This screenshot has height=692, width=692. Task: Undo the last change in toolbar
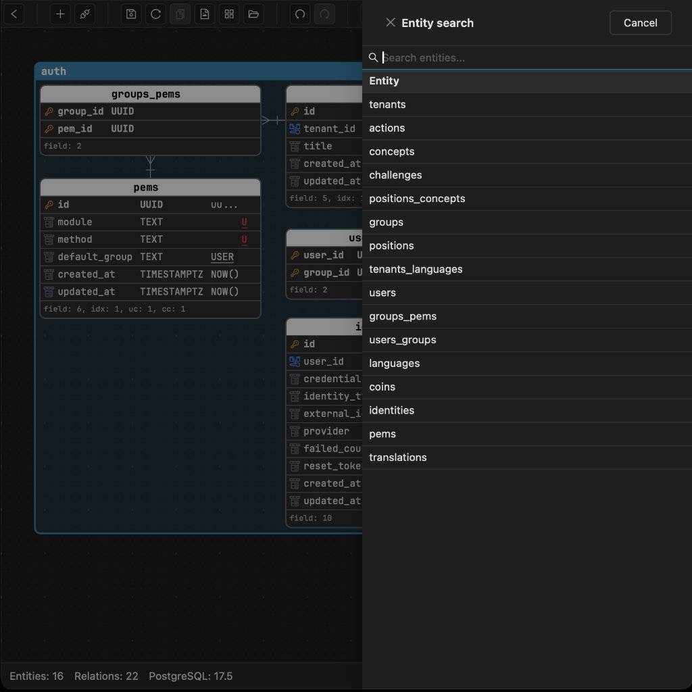(x=300, y=14)
